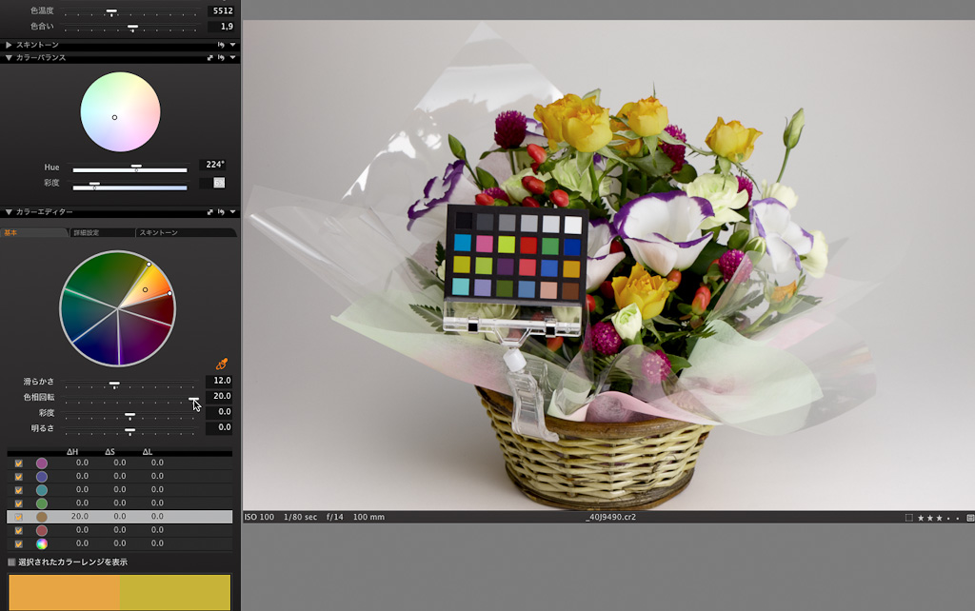
Task: Click the 色温度 value field showing 5512
Action: (x=220, y=11)
